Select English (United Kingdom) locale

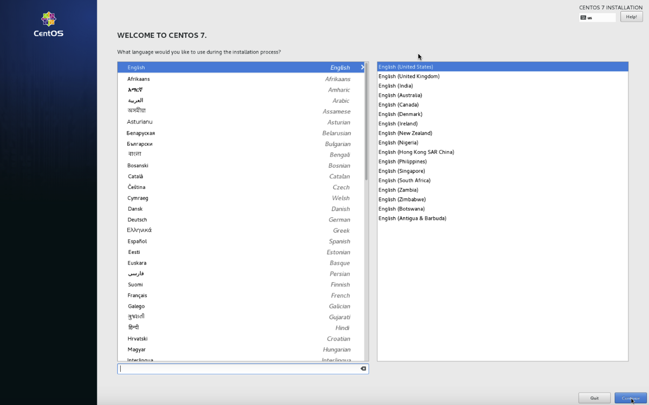point(503,76)
